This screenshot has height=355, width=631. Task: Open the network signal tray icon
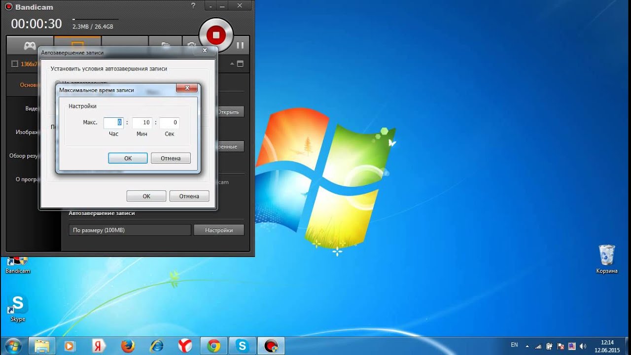click(539, 346)
